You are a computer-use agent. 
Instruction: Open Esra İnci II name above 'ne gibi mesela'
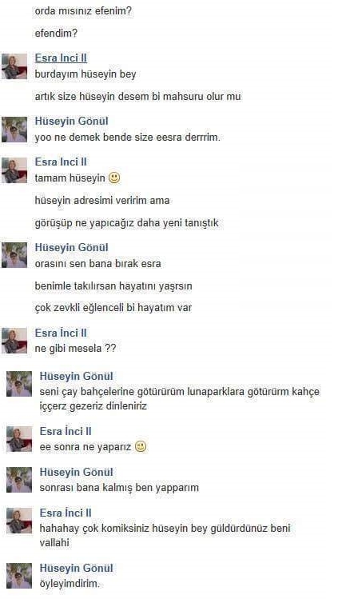(61, 333)
